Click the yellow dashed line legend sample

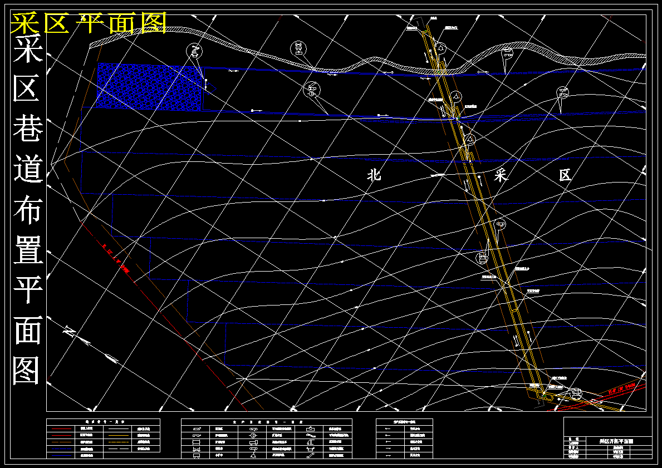119,442
